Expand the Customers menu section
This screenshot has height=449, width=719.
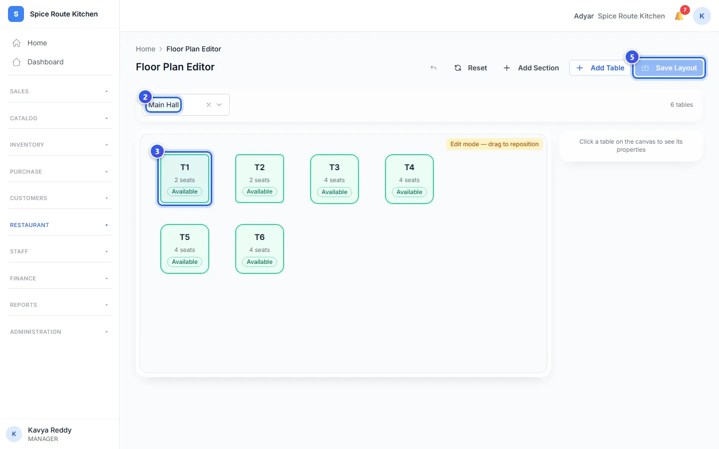click(x=60, y=198)
